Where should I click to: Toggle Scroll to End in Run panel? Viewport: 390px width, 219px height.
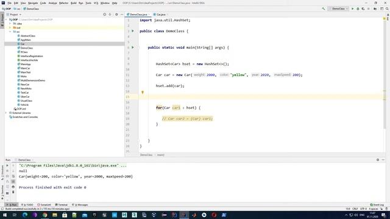[x=13, y=181]
